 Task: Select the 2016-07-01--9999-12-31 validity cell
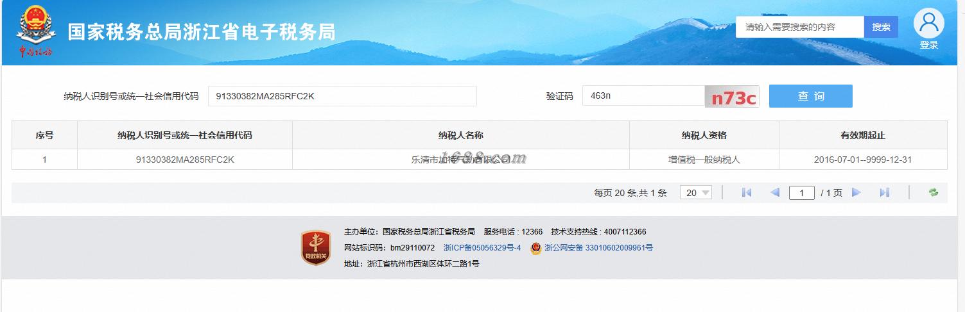(x=863, y=160)
